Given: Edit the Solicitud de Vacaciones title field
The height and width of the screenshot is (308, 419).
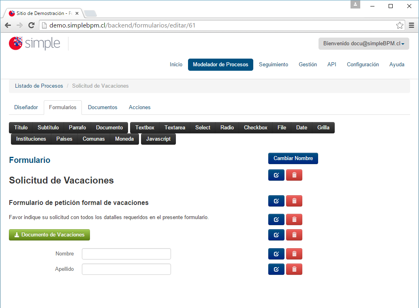Looking at the screenshot, I should 276,175.
